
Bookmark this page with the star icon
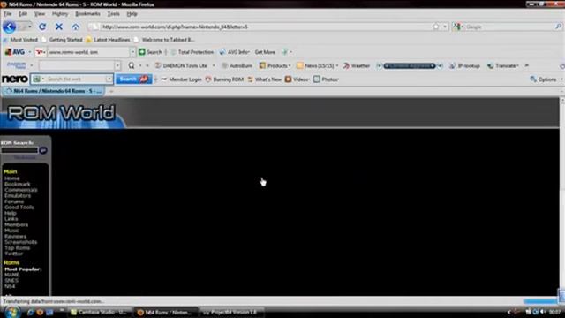tap(436, 26)
